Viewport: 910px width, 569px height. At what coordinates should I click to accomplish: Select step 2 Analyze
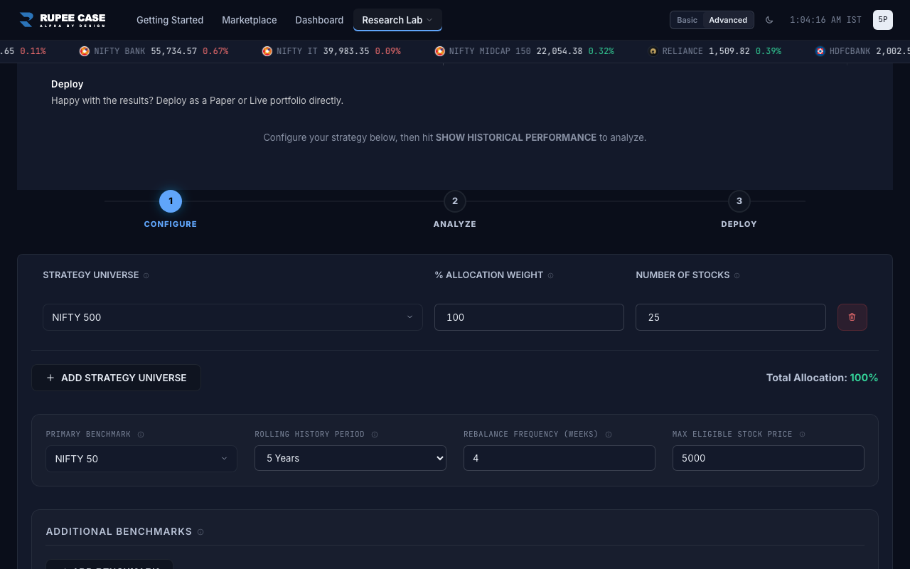pos(455,201)
